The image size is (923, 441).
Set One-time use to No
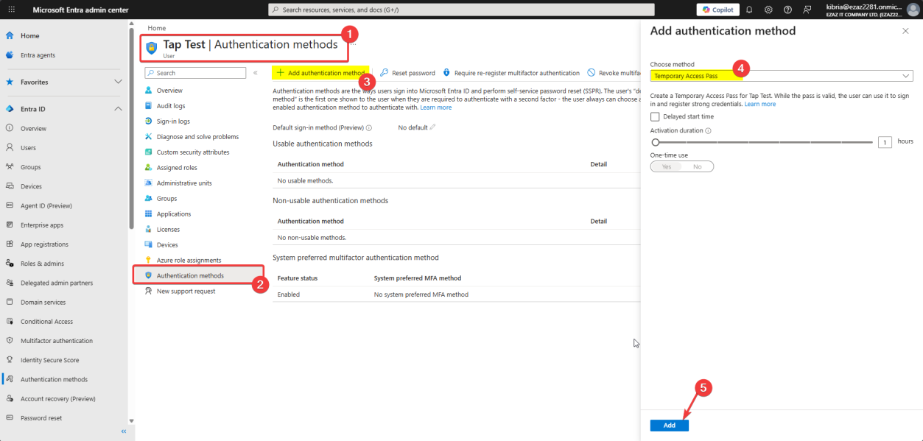click(698, 167)
